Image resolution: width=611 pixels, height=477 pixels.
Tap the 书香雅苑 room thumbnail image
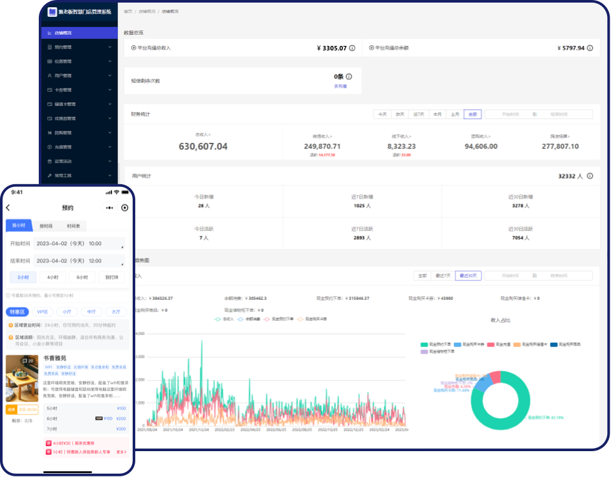tap(21, 378)
